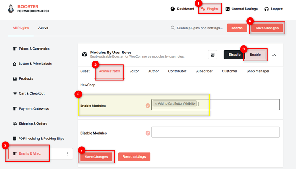
Task: Click the Disable Modules label
Action: (x=93, y=133)
